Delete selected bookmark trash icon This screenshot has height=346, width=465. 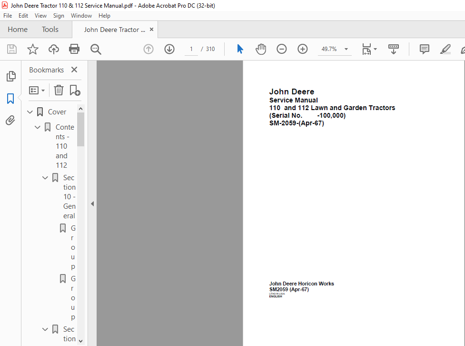59,90
